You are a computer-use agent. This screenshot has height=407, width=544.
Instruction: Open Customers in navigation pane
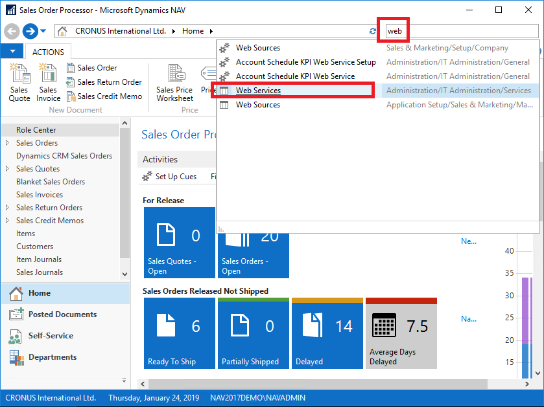pos(35,247)
